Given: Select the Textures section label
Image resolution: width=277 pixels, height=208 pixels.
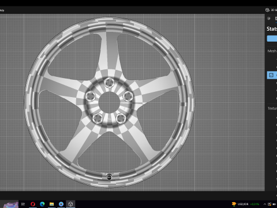Looking at the screenshot, I should (x=272, y=109).
